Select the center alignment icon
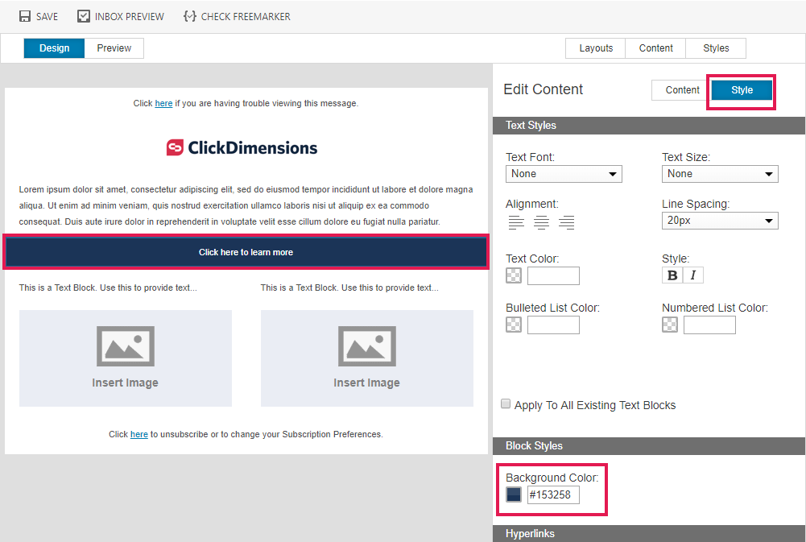Screen dimensions: 806x542 541,222
